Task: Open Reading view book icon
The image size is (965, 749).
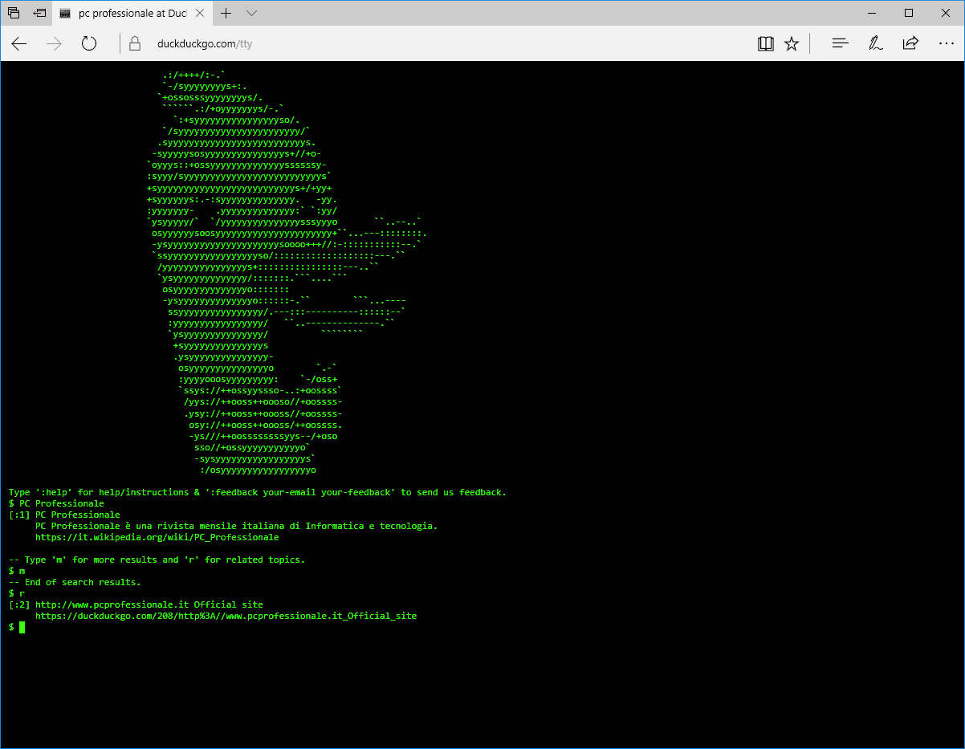Action: click(x=765, y=44)
